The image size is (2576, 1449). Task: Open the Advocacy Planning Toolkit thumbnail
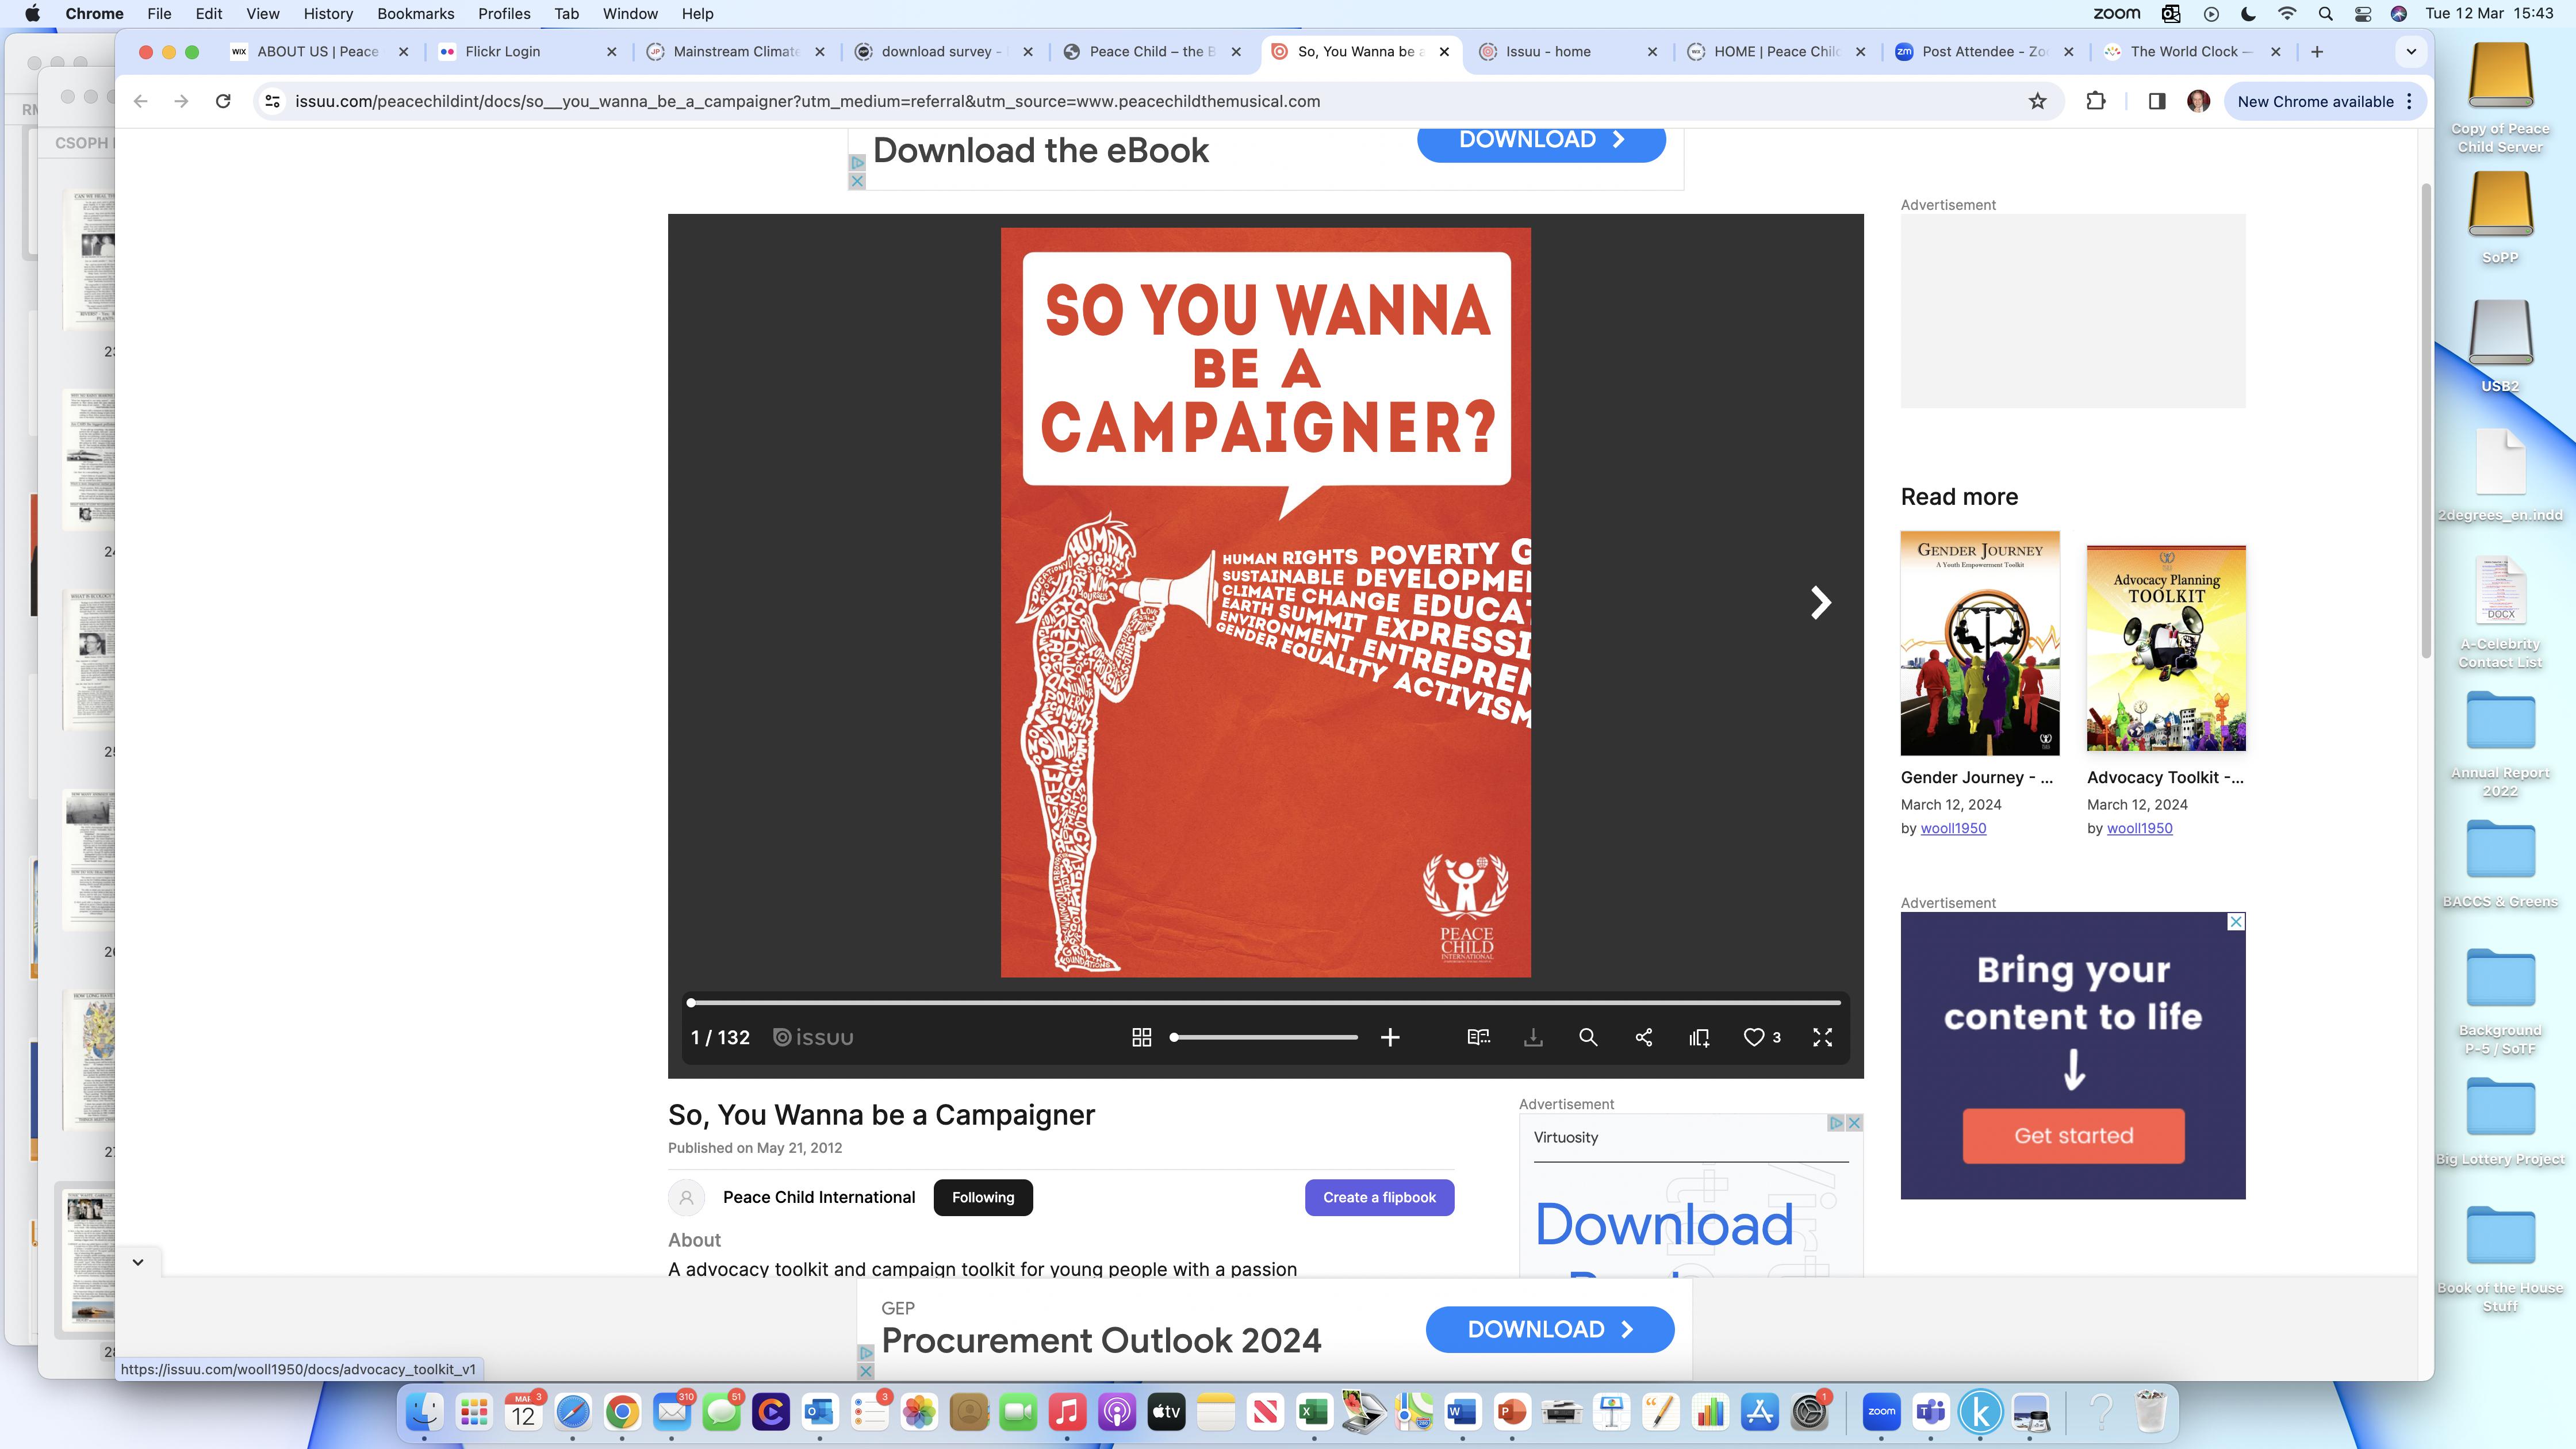[x=2166, y=647]
